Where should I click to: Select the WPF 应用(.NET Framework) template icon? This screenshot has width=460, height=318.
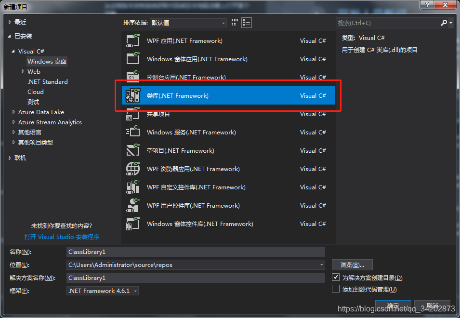(x=133, y=40)
